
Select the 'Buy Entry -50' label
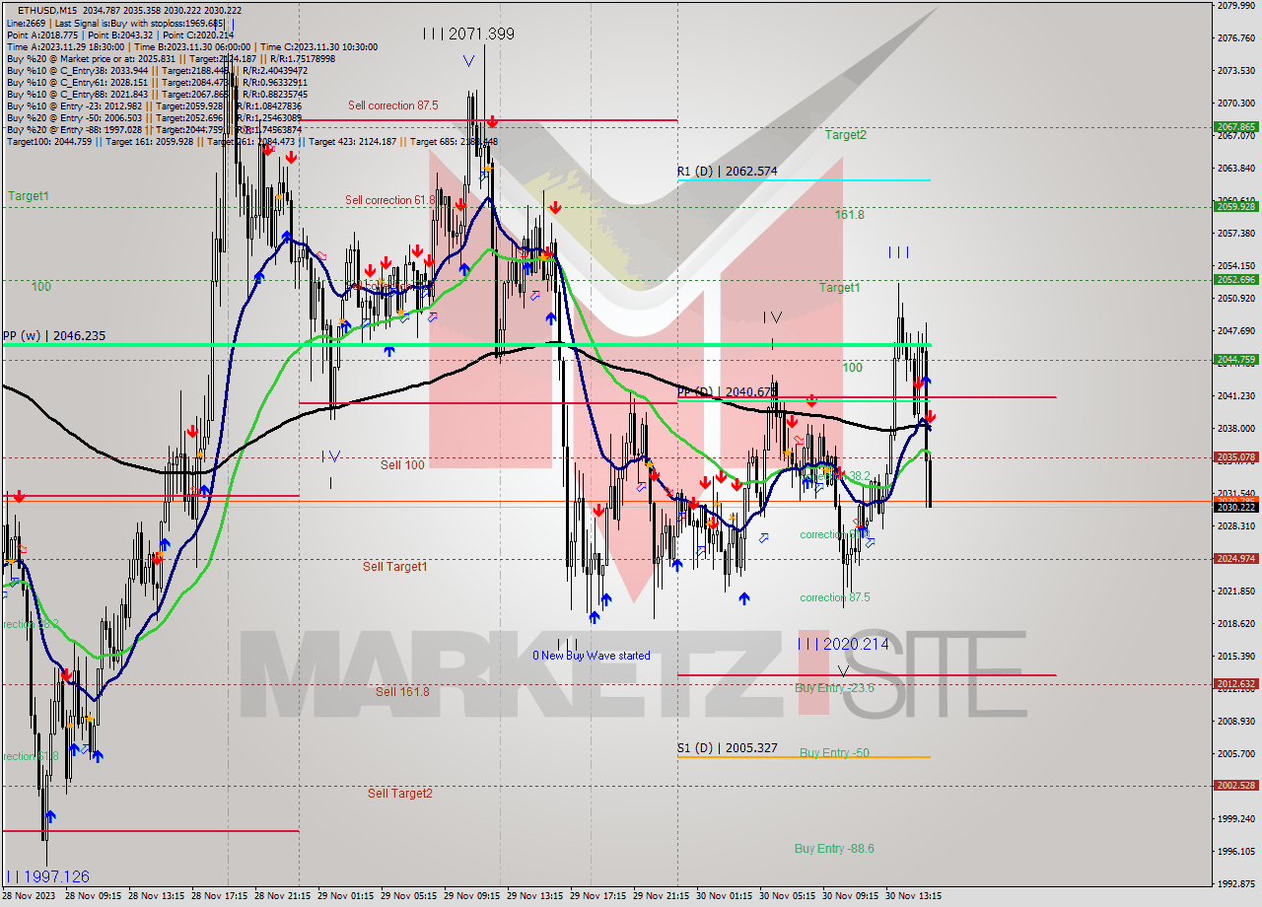click(834, 753)
